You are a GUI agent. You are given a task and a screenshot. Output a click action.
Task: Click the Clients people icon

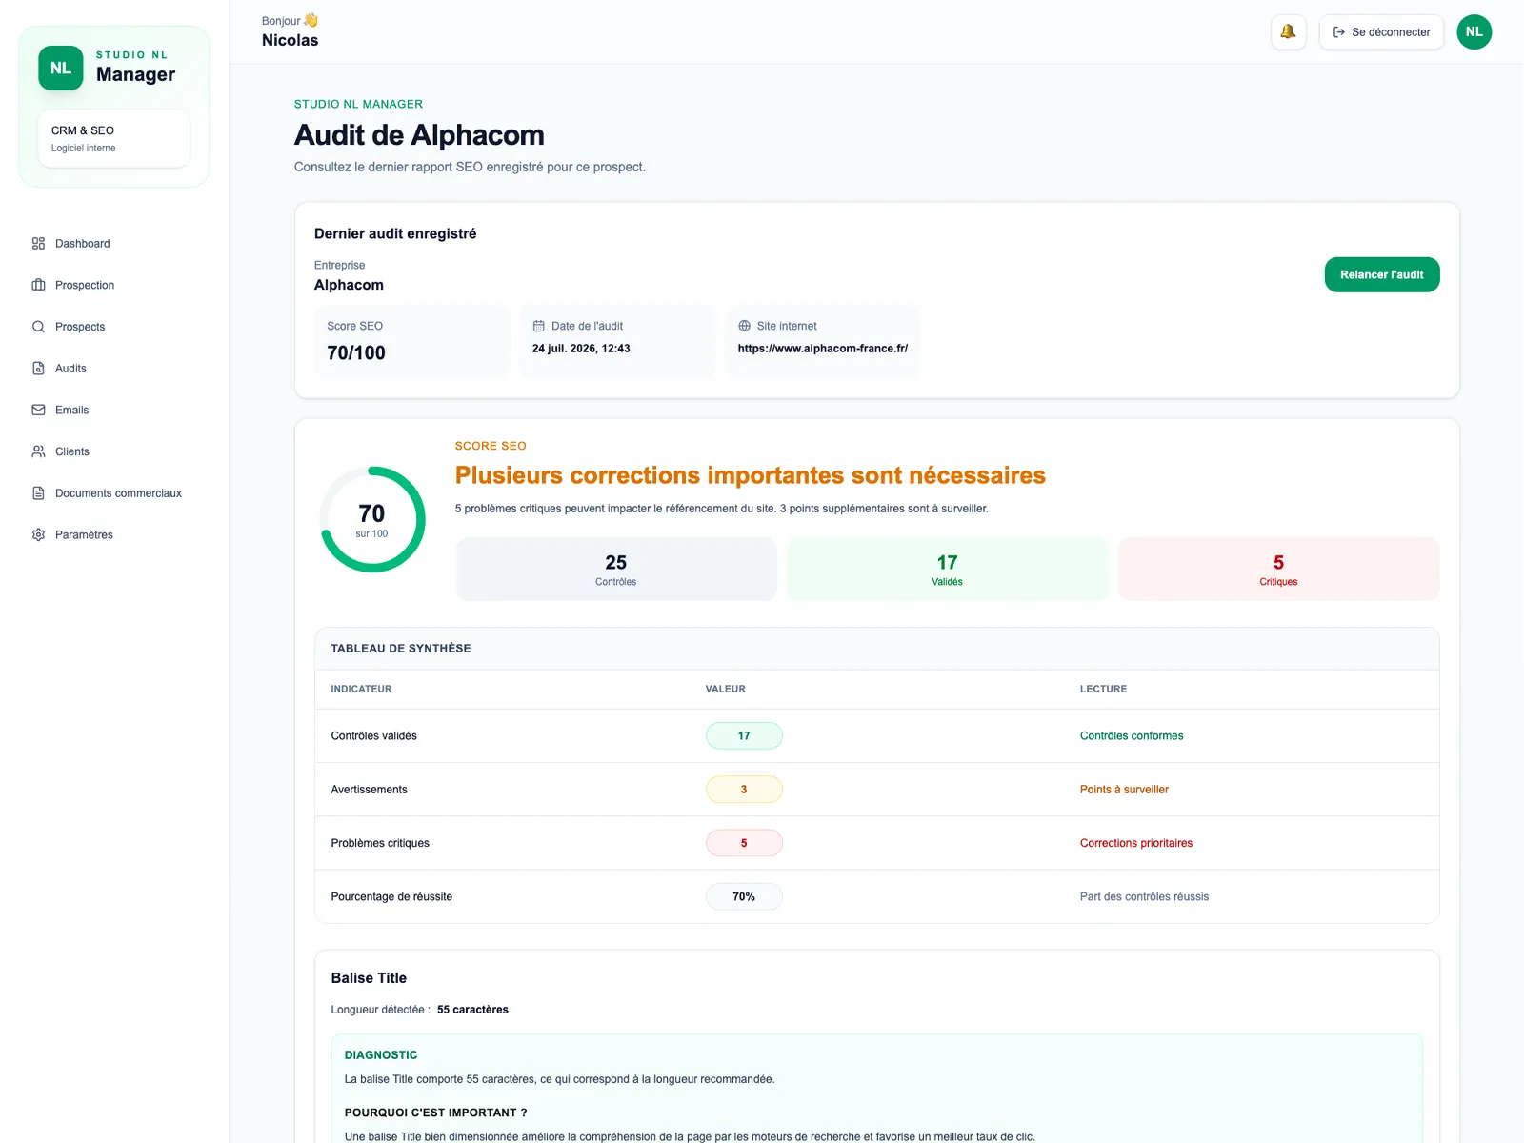tap(38, 451)
